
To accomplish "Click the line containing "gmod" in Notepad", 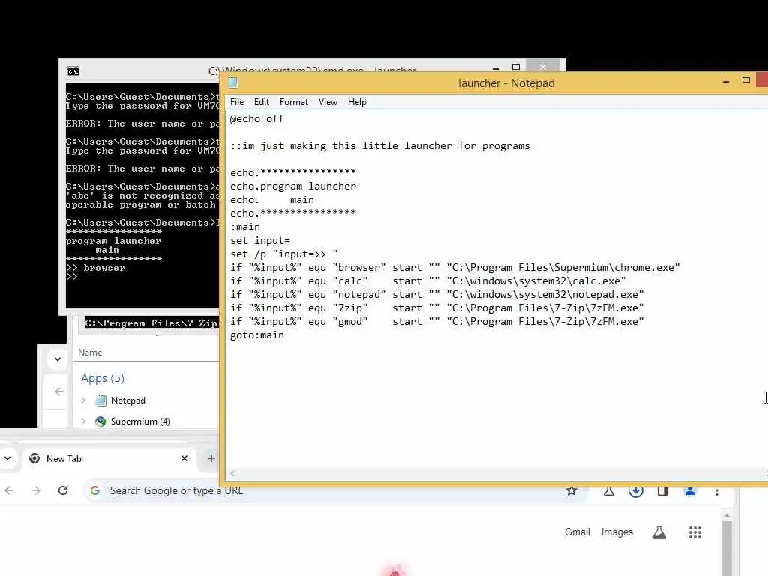I will pos(437,321).
